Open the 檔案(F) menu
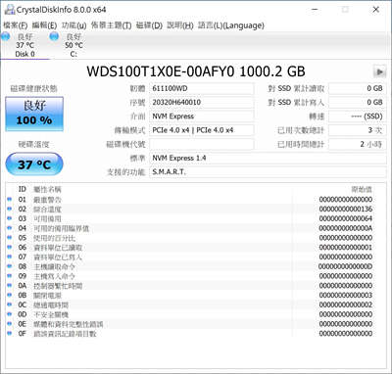 16,25
